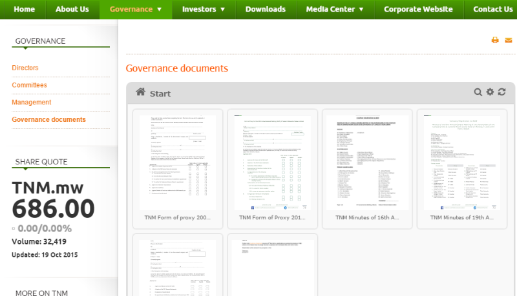Expand the Governance menu dropdown arrow
517x296 pixels.
tap(159, 9)
